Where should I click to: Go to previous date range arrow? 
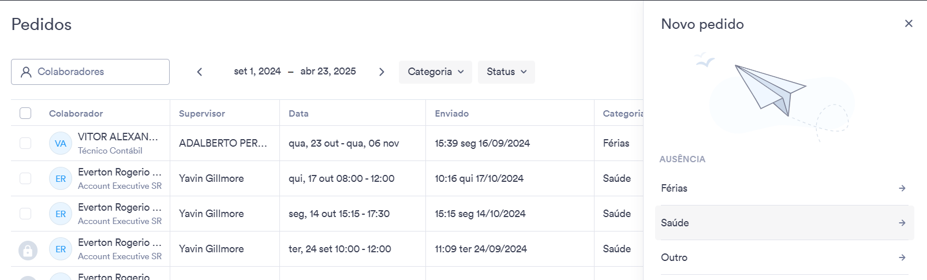pos(200,72)
